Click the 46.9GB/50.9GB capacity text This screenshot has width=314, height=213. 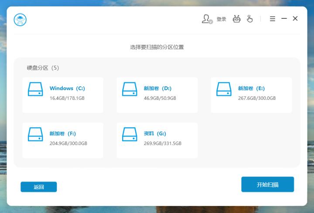point(160,98)
